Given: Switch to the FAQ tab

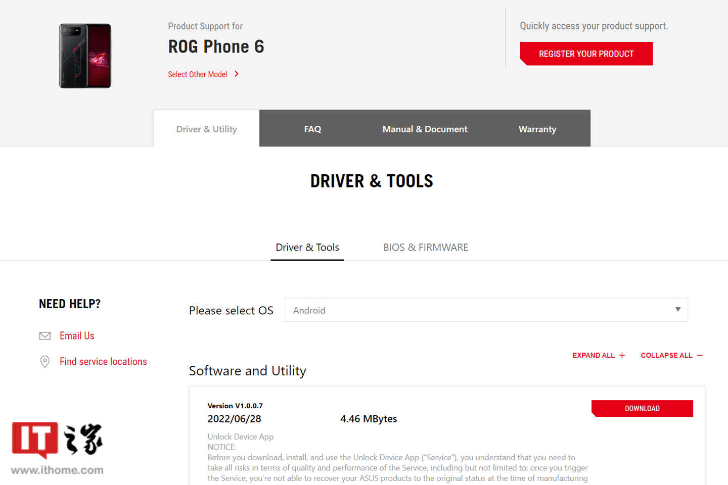Looking at the screenshot, I should [x=312, y=129].
